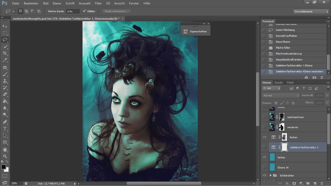
Task: Close the underwaterthoughts.psd document tab
Action: coord(123,19)
